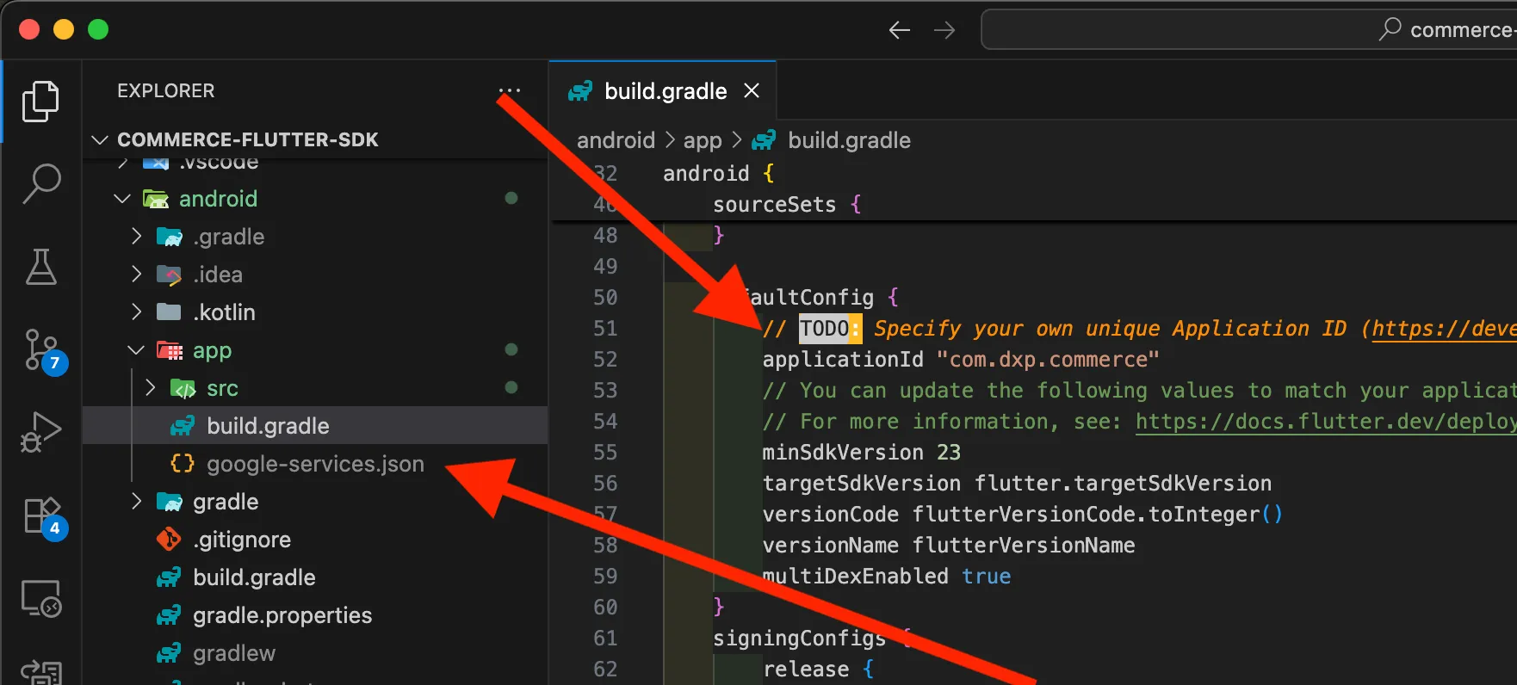Open the Remote Explorer view
1517x685 pixels.
pyautogui.click(x=40, y=597)
